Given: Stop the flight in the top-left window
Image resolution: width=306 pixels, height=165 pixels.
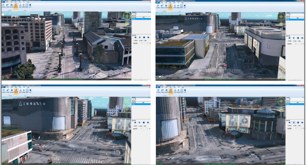Looking at the screenshot, I should coord(144,37).
